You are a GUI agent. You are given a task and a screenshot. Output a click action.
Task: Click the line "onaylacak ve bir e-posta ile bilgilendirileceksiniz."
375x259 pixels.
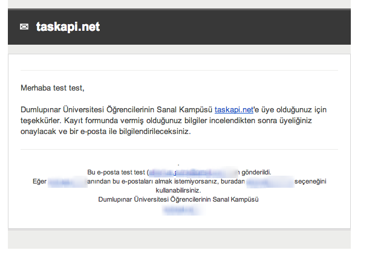pos(105,132)
